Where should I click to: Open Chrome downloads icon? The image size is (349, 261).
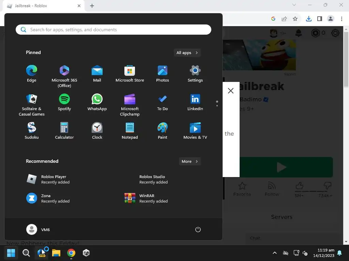(309, 19)
